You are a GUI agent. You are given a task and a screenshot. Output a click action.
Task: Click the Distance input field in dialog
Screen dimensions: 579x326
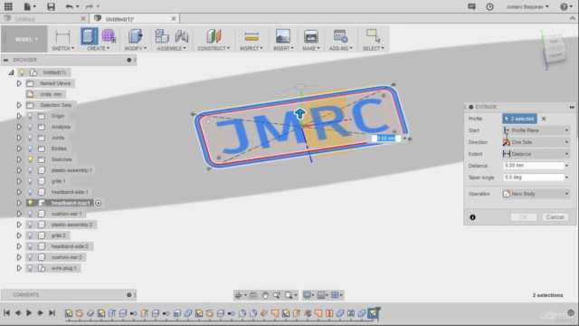[534, 166]
